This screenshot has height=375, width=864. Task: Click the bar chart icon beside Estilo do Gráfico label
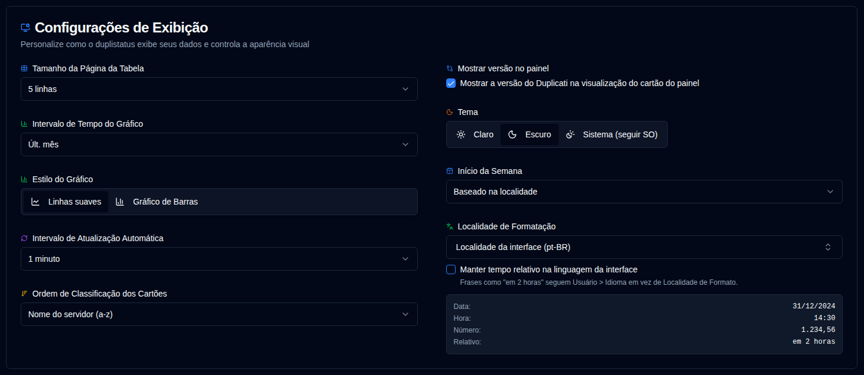(24, 179)
